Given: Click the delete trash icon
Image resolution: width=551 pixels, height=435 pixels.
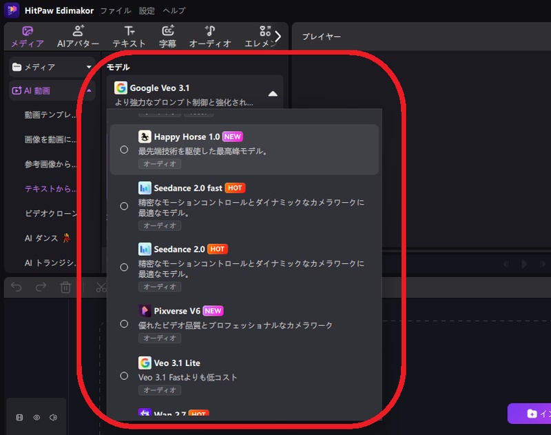Looking at the screenshot, I should 65,287.
